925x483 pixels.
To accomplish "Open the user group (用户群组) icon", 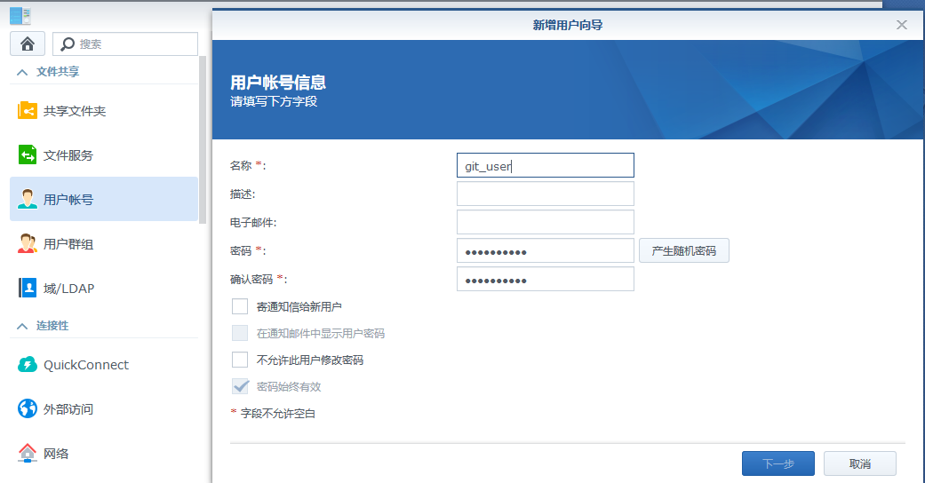I will tap(28, 243).
